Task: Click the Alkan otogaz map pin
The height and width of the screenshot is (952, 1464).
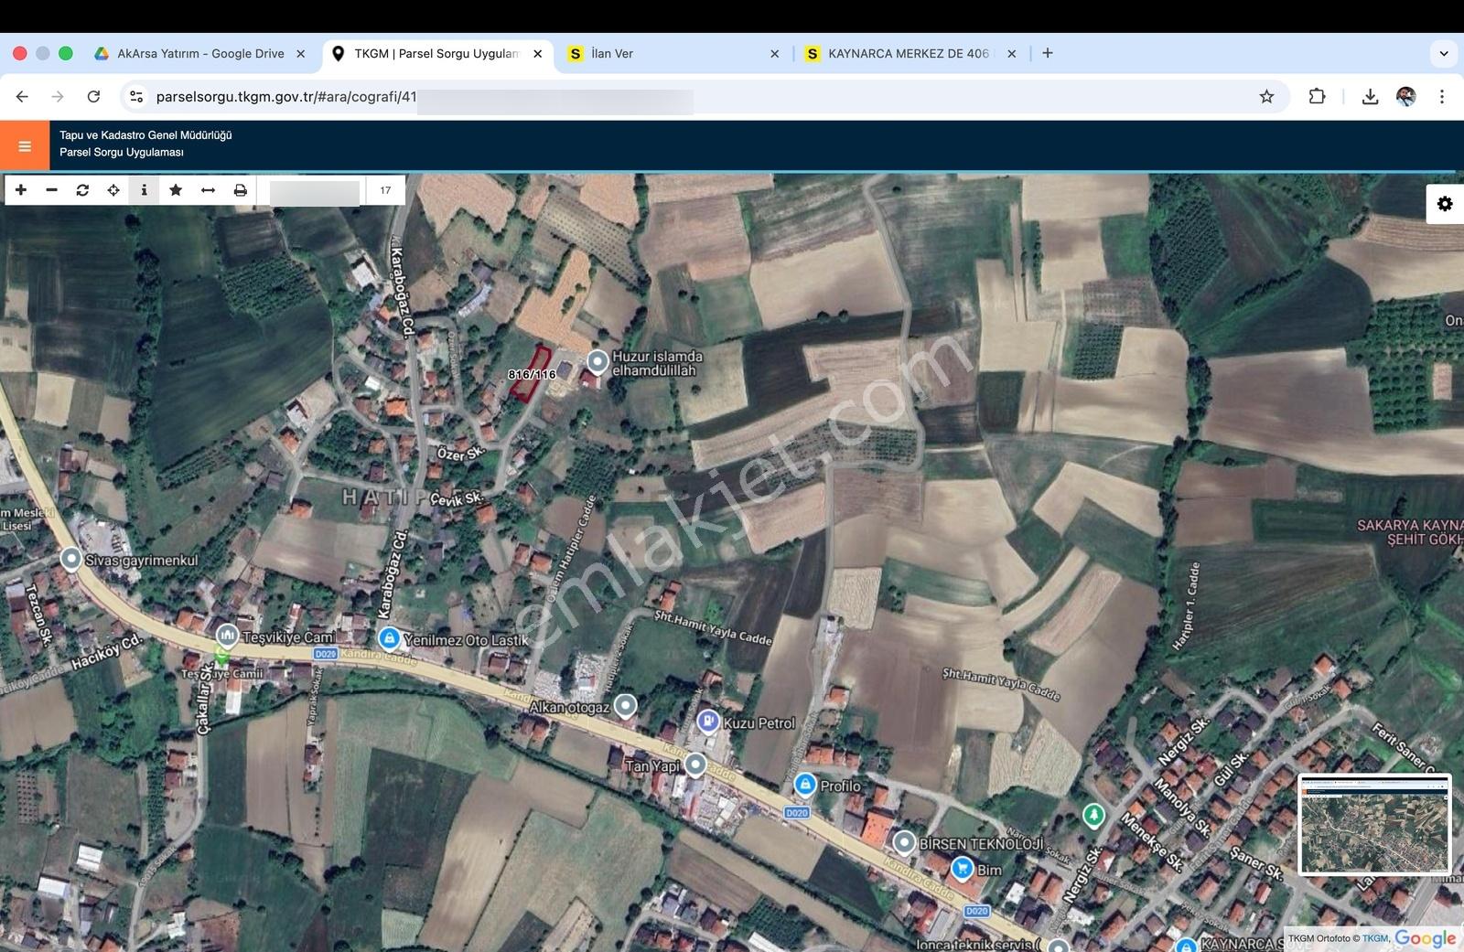Action: (x=625, y=705)
